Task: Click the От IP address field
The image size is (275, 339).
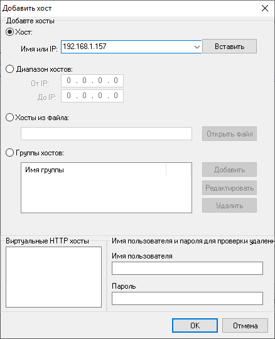Action: point(92,81)
